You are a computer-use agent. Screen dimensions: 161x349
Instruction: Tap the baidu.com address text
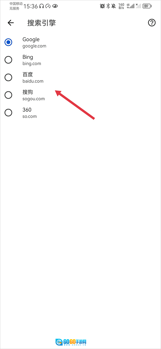33,81
